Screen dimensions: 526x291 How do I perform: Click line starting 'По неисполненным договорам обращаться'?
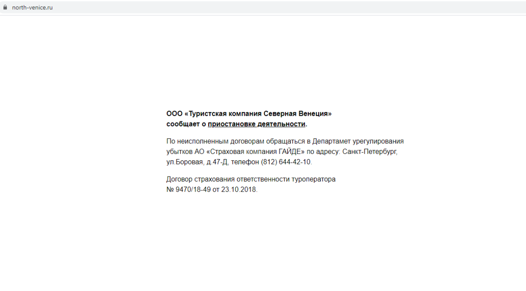285,141
